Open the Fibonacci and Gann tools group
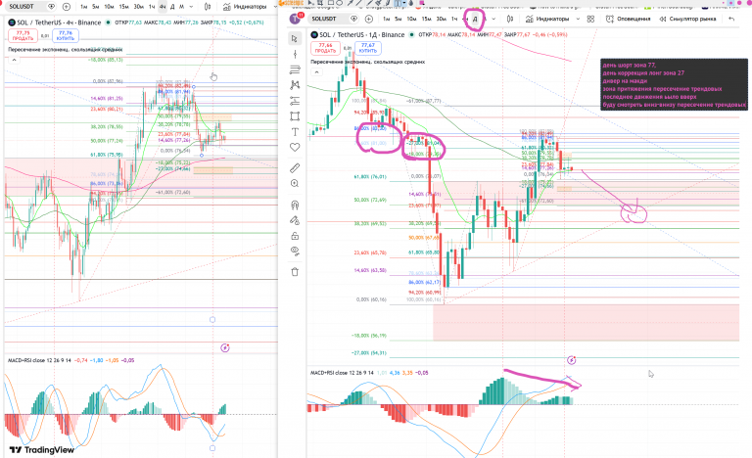This screenshot has width=752, height=458. (295, 70)
